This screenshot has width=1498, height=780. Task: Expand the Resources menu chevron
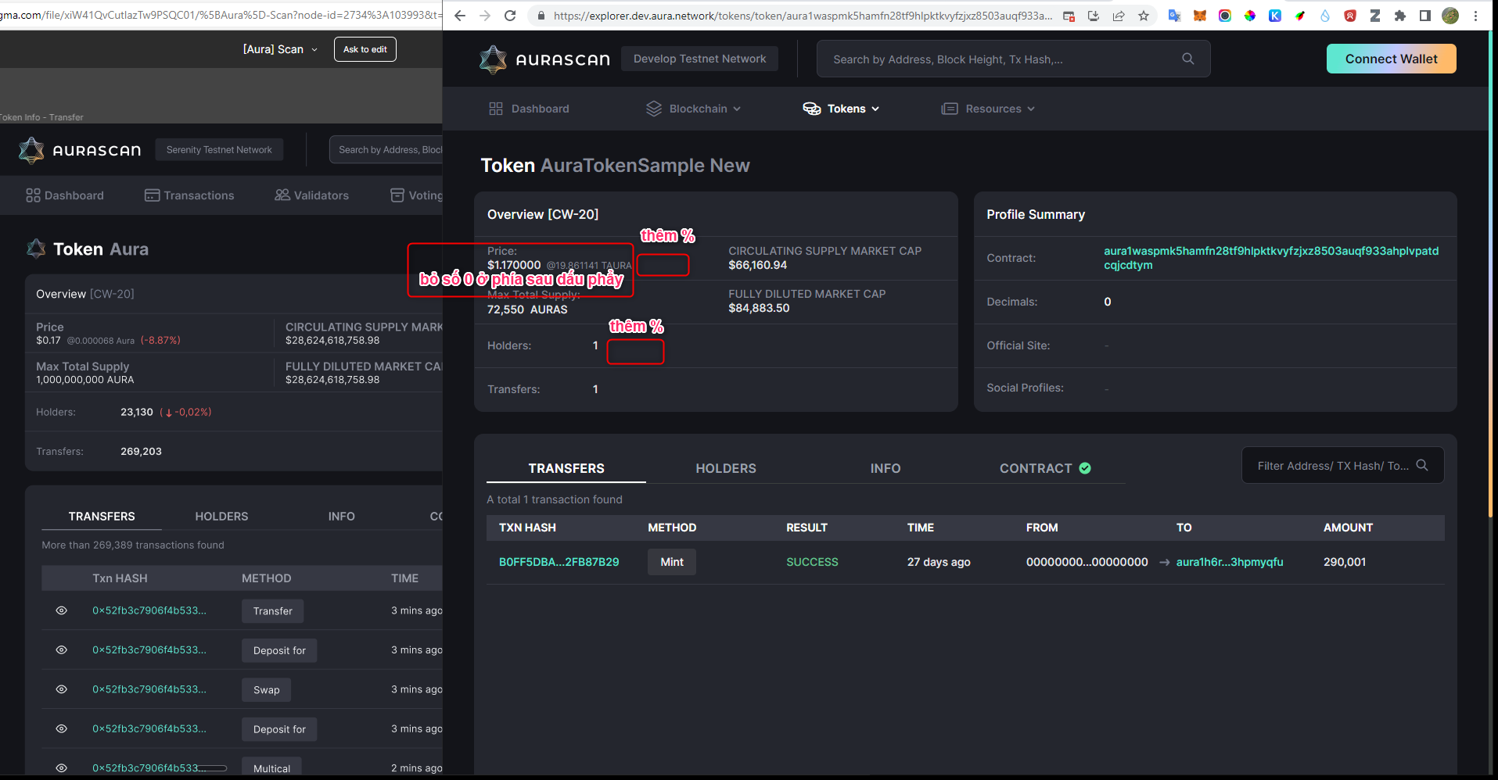click(1031, 109)
